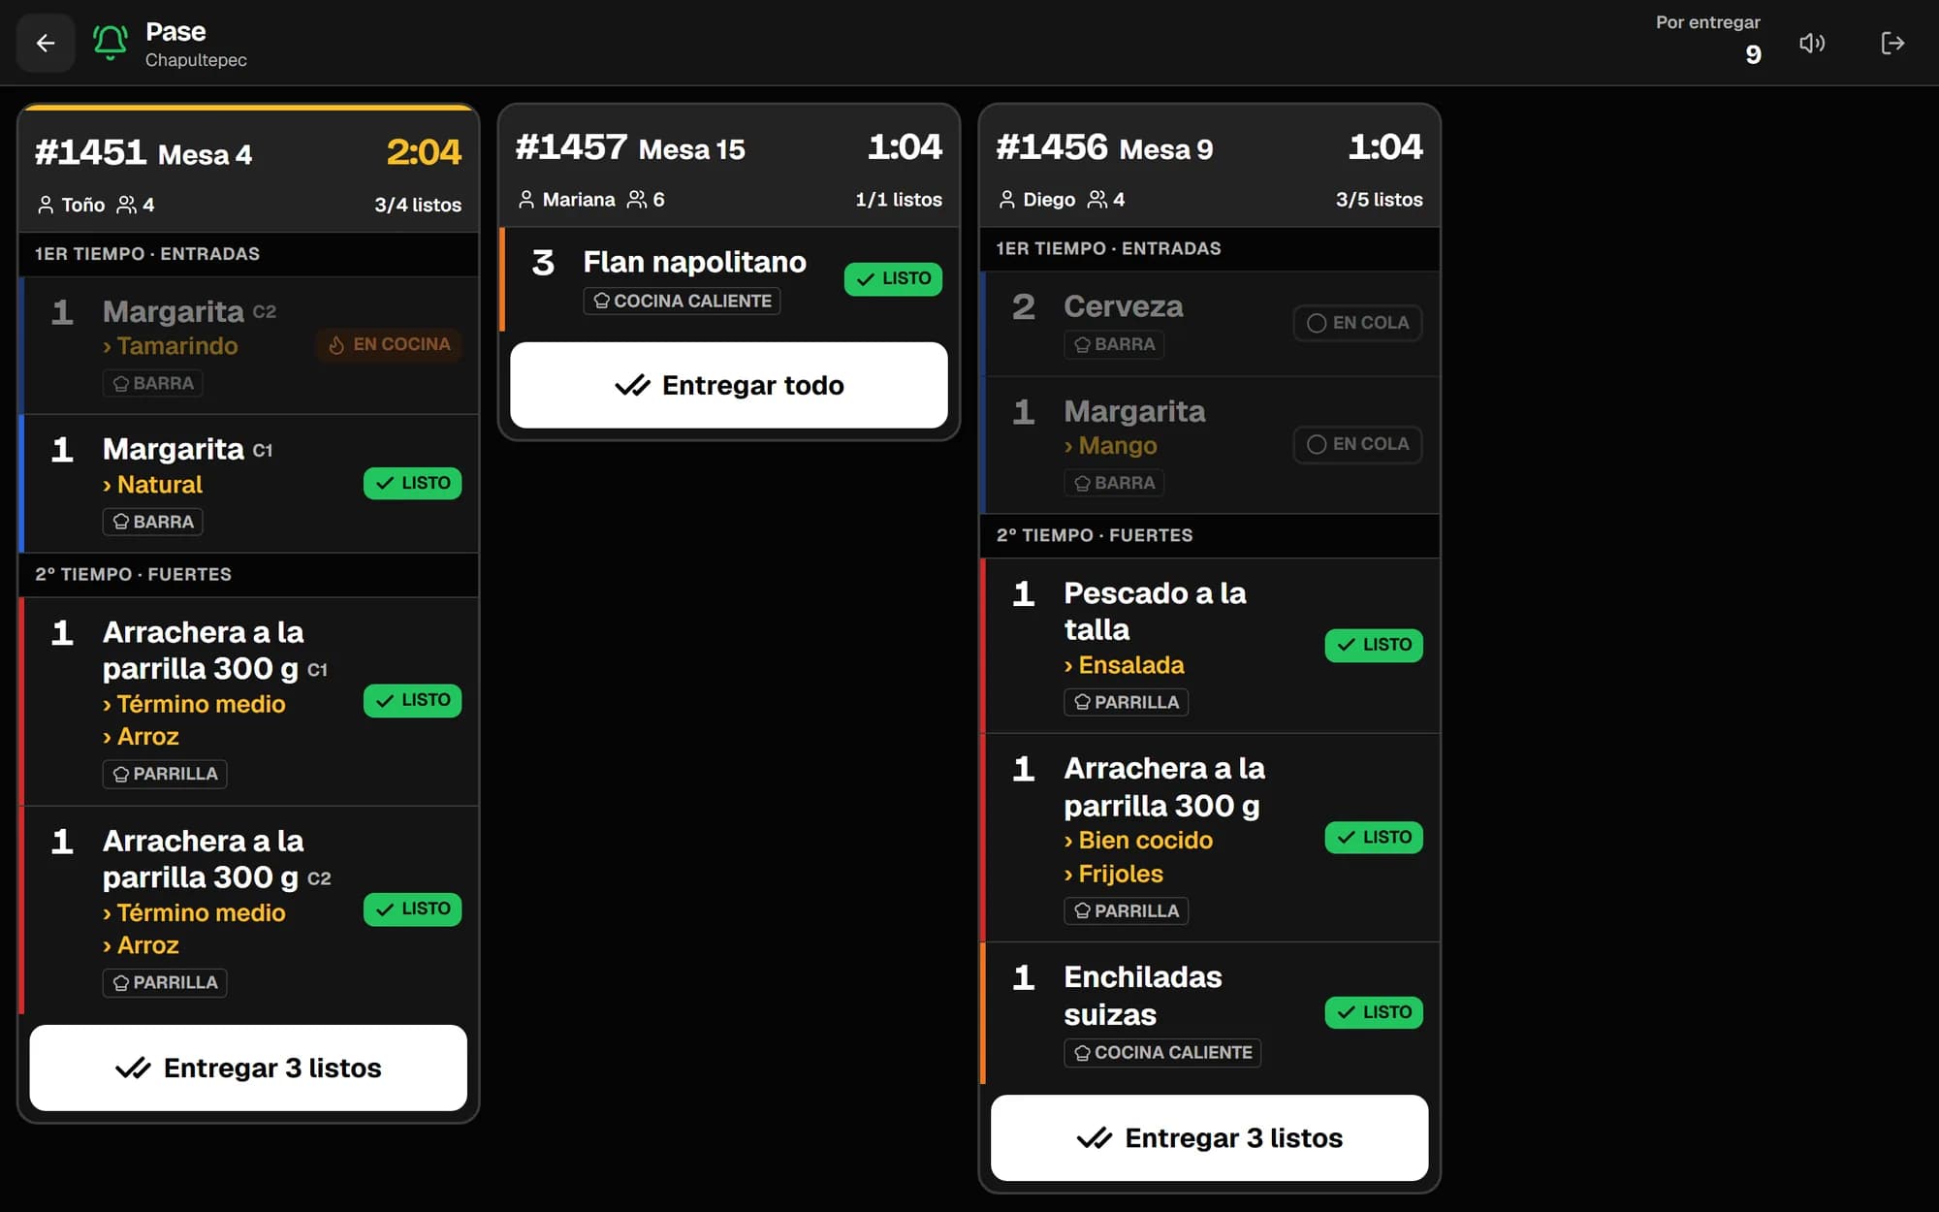
Task: Click the 1/1 listos count
Action: tap(899, 200)
